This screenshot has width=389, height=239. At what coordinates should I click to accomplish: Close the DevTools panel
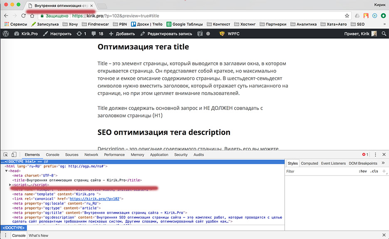click(384, 155)
